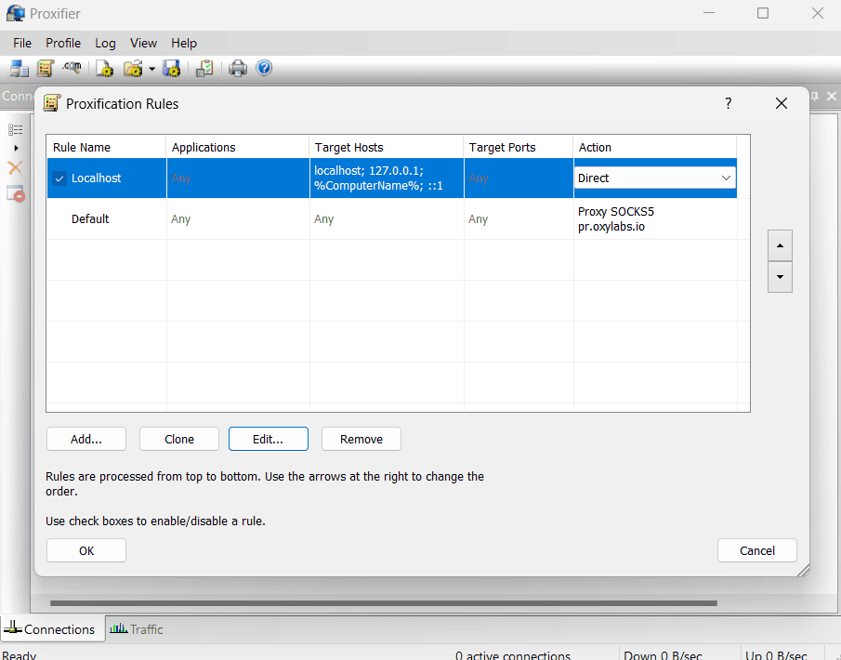
Task: Click the Applications column header
Action: point(238,147)
